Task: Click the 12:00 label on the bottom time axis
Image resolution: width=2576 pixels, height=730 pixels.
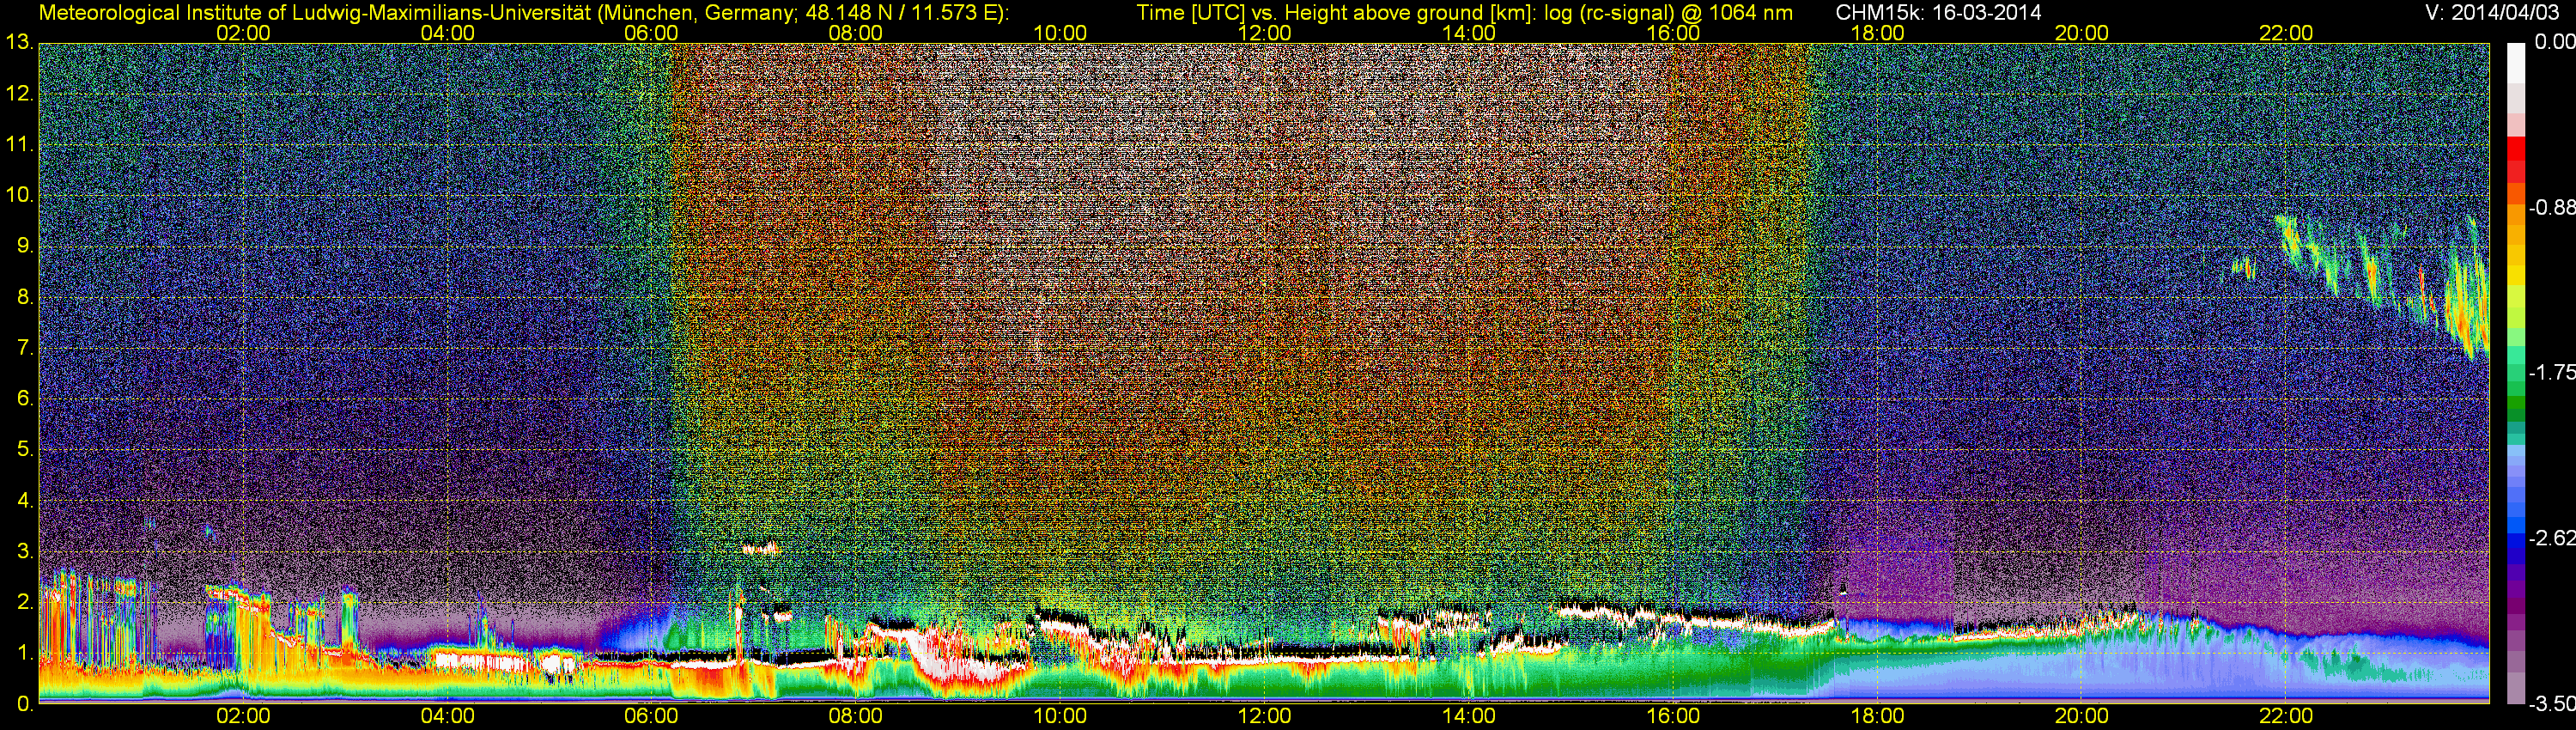Action: 1264,716
